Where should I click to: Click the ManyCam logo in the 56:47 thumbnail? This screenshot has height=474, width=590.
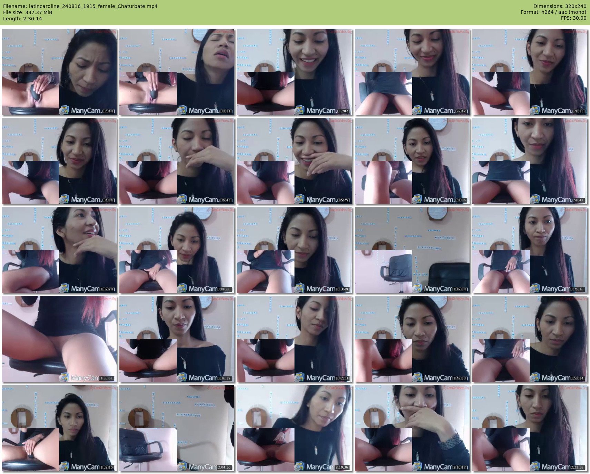click(x=535, y=199)
